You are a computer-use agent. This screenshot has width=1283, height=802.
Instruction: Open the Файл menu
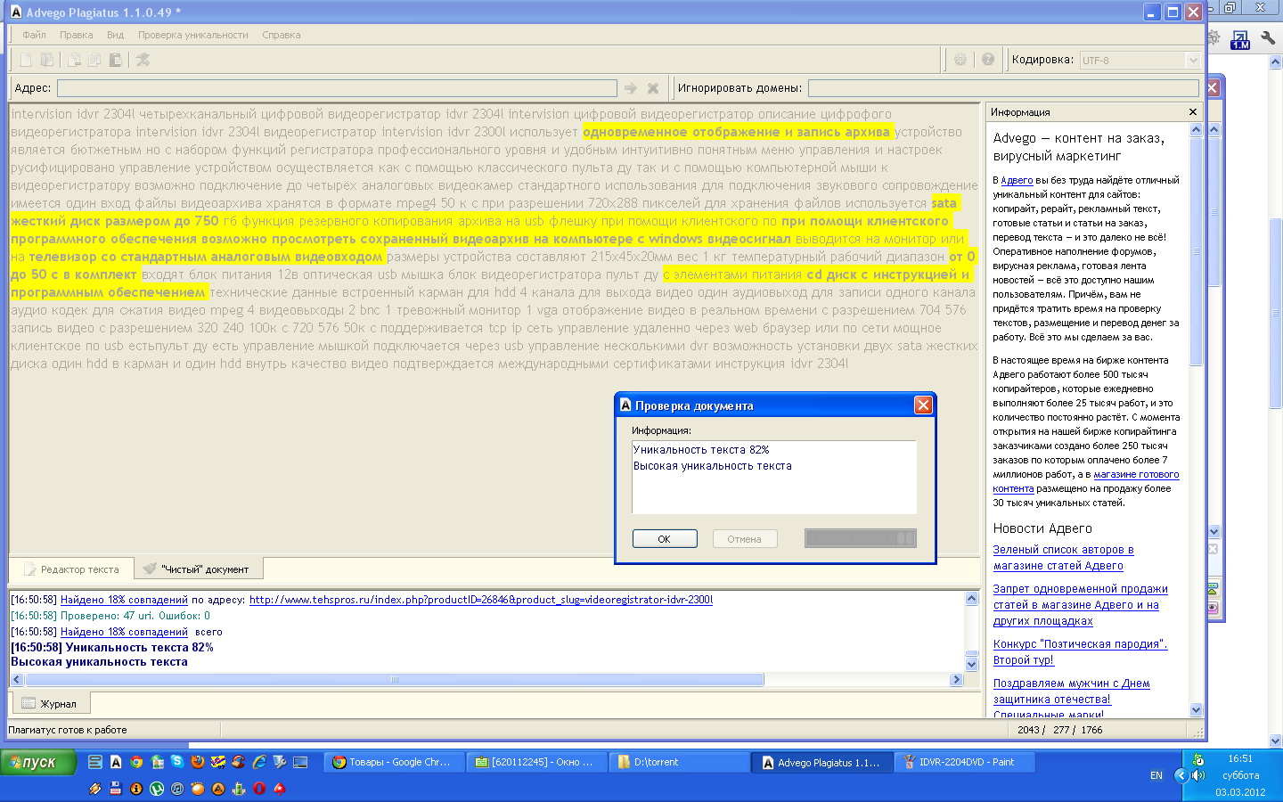click(34, 35)
